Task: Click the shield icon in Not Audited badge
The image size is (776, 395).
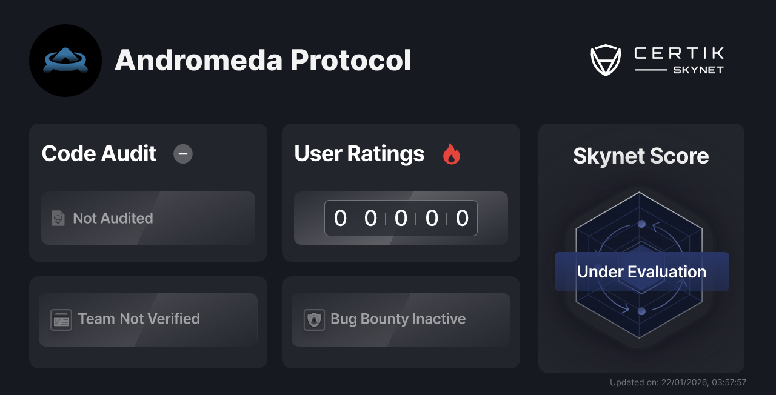Action: coord(58,218)
